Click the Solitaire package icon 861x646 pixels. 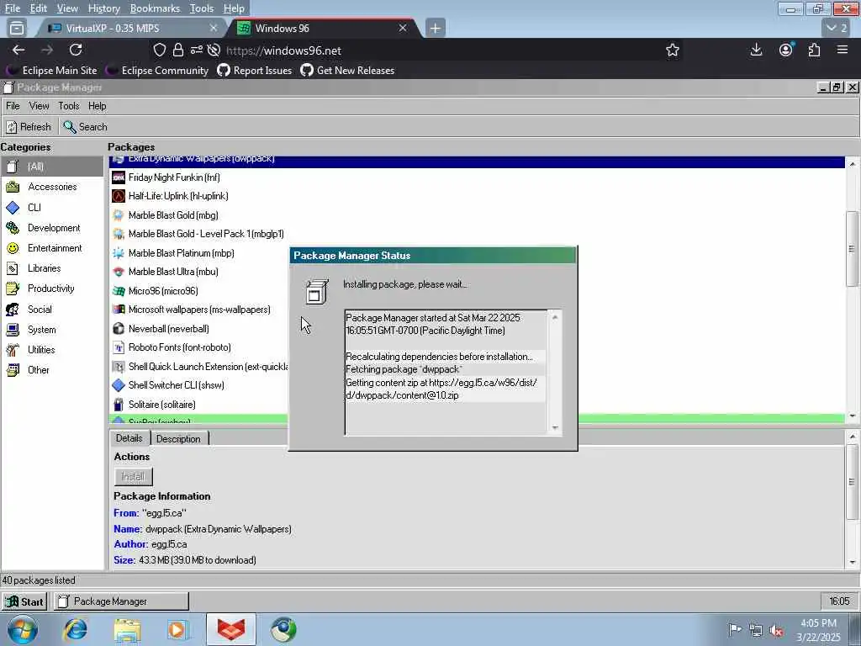click(x=119, y=405)
